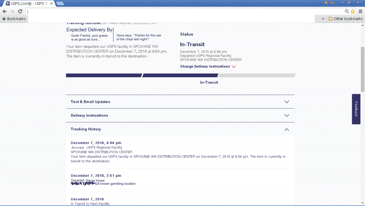Open the zoom magnifier icon in address bar
Screen dimensions: 365x206
pos(347,11)
